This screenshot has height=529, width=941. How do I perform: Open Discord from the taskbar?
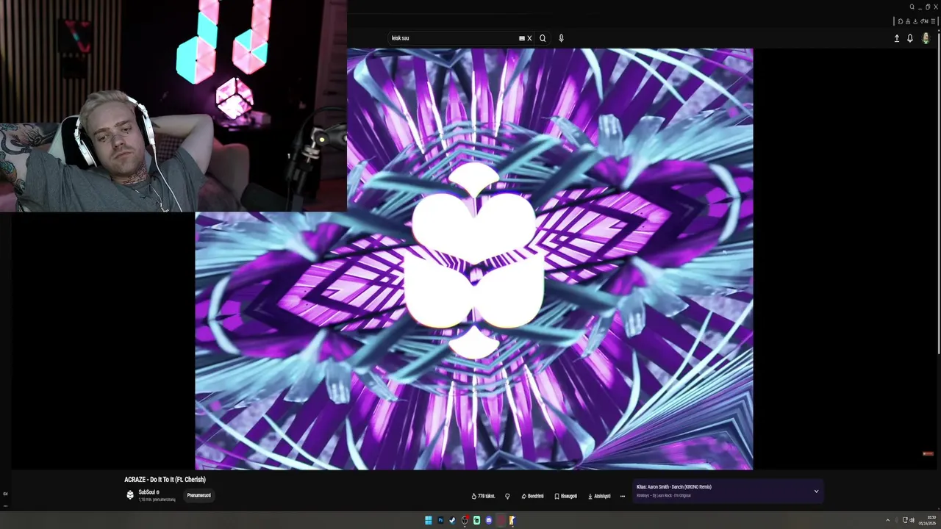pyautogui.click(x=488, y=520)
